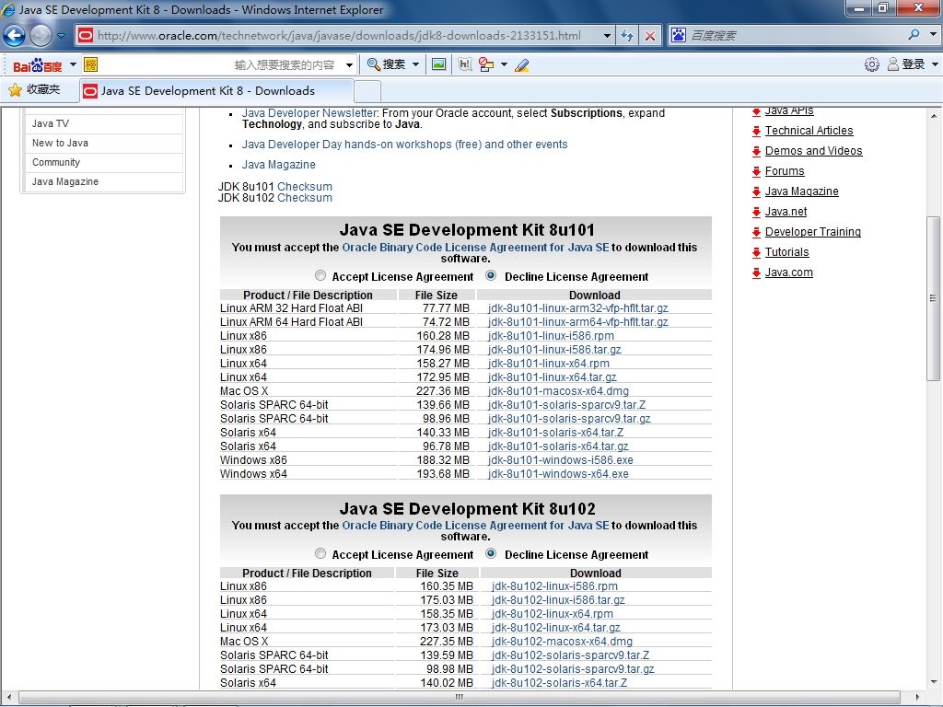This screenshot has height=707, width=943.
Task: Click the Baidu toolbar 搜索 search button
Action: point(386,64)
